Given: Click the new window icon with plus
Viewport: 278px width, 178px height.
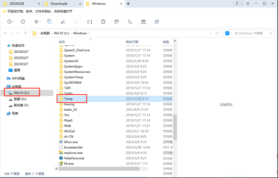Looking at the screenshot, I should (x=117, y=22).
